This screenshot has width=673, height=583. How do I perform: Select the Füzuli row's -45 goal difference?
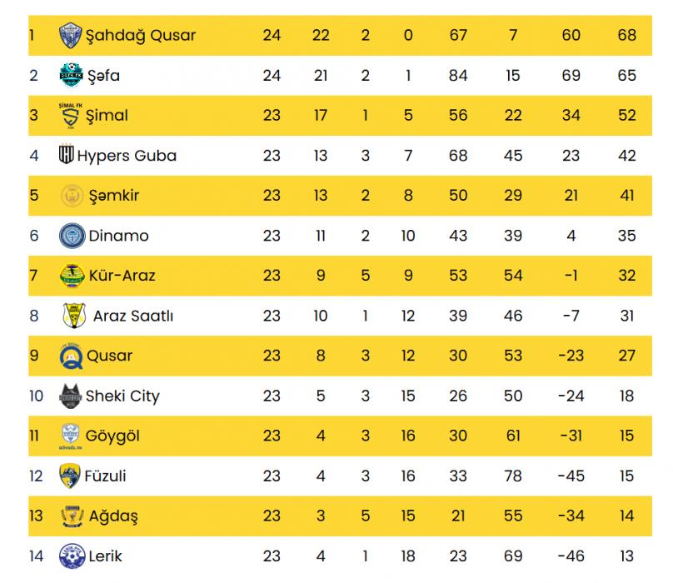pos(571,476)
